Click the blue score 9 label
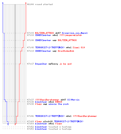 click(3, 3)
